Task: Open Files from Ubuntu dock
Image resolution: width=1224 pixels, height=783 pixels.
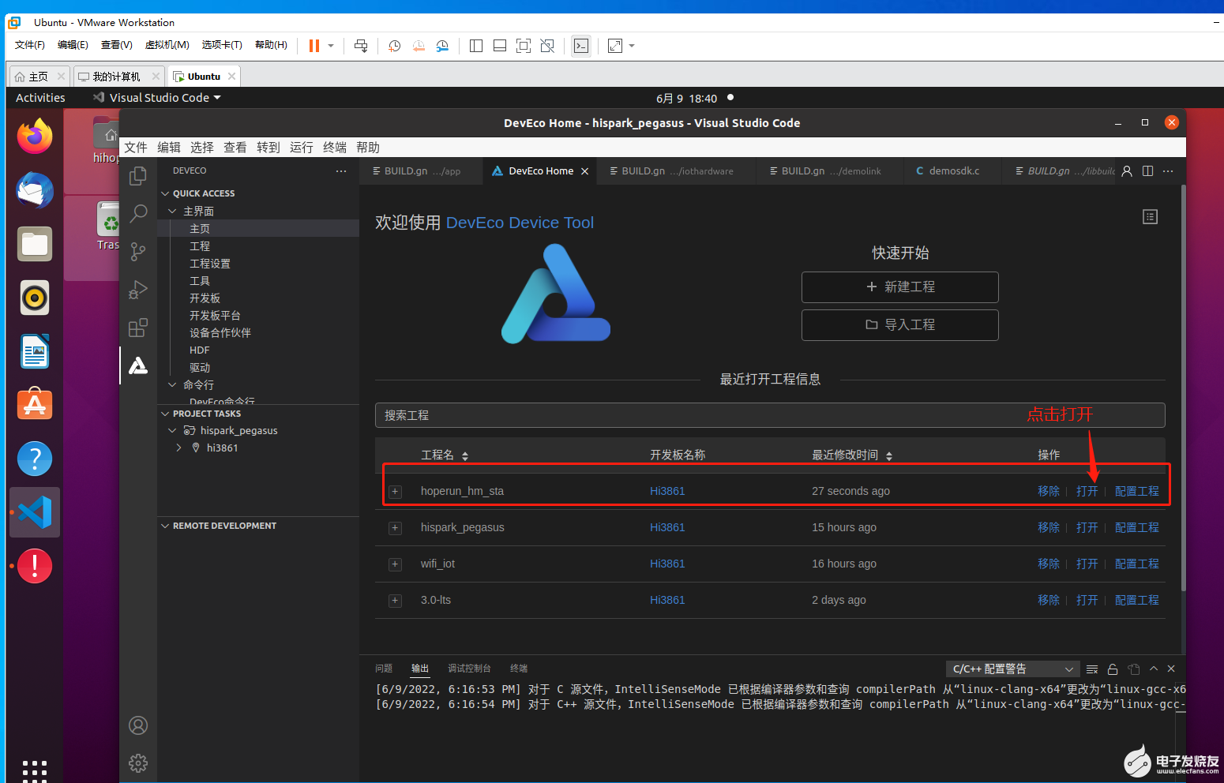Action: pyautogui.click(x=35, y=244)
